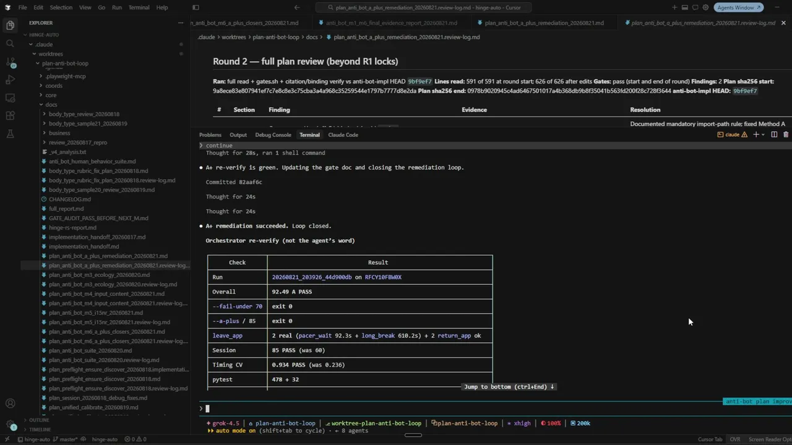Collapse the docs folder
Screen dimensions: 792x445
51,104
